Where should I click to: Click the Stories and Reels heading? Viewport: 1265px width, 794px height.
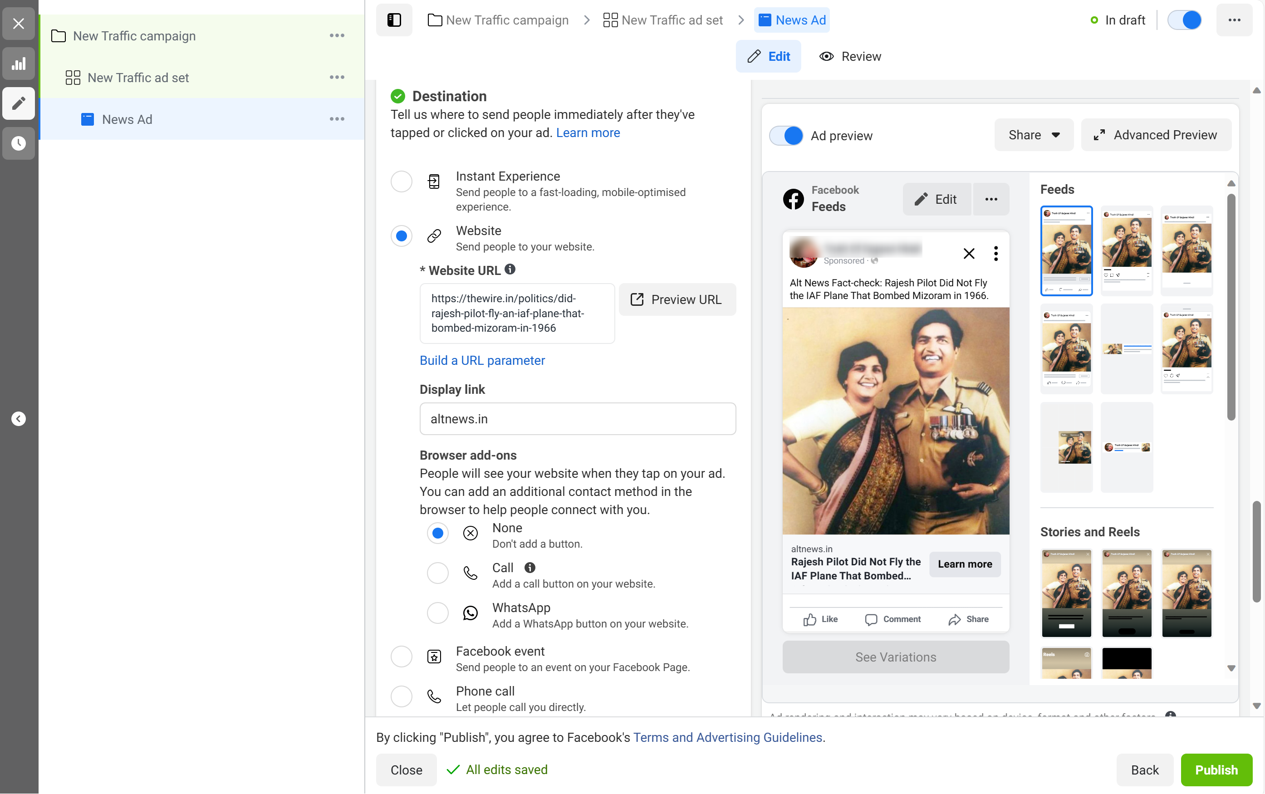tap(1090, 532)
